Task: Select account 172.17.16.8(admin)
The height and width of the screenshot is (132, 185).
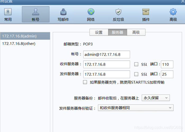Action: click(x=25, y=36)
